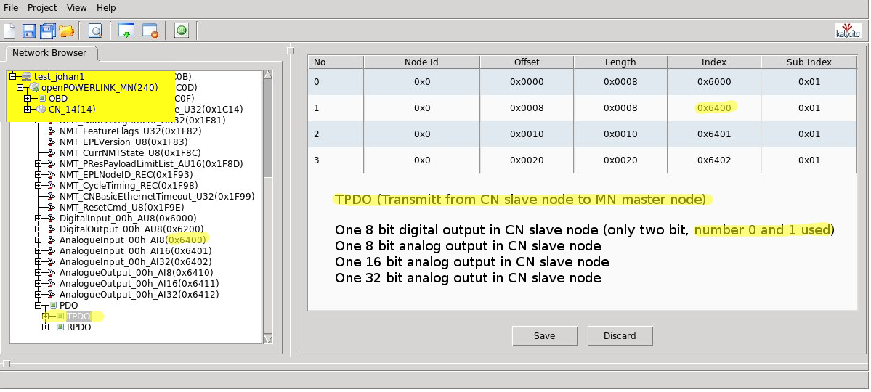Click the 0x6000 Index cell
Screen dimensions: 871x392
[x=714, y=81]
